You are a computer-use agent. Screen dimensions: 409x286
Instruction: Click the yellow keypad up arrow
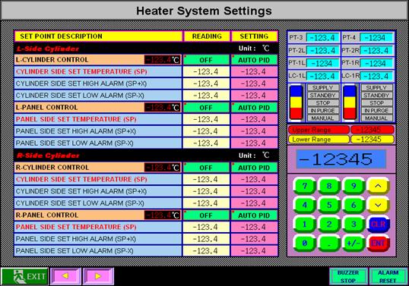point(378,186)
